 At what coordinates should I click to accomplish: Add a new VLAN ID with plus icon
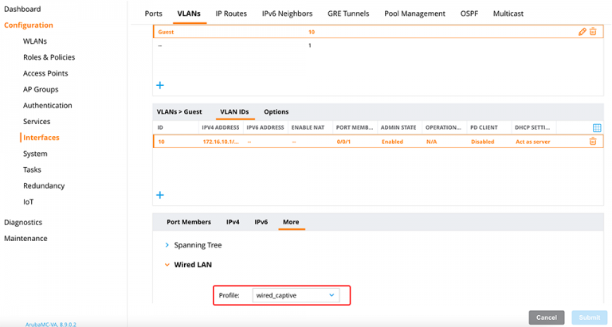pos(160,195)
